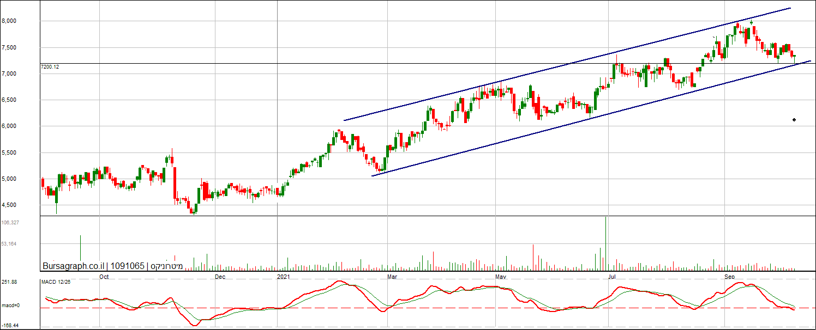
Task: Click the Sep date label on the time axis
Action: 729,277
